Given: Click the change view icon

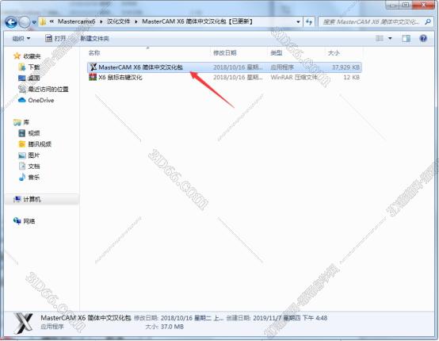Looking at the screenshot, I should [x=380, y=38].
